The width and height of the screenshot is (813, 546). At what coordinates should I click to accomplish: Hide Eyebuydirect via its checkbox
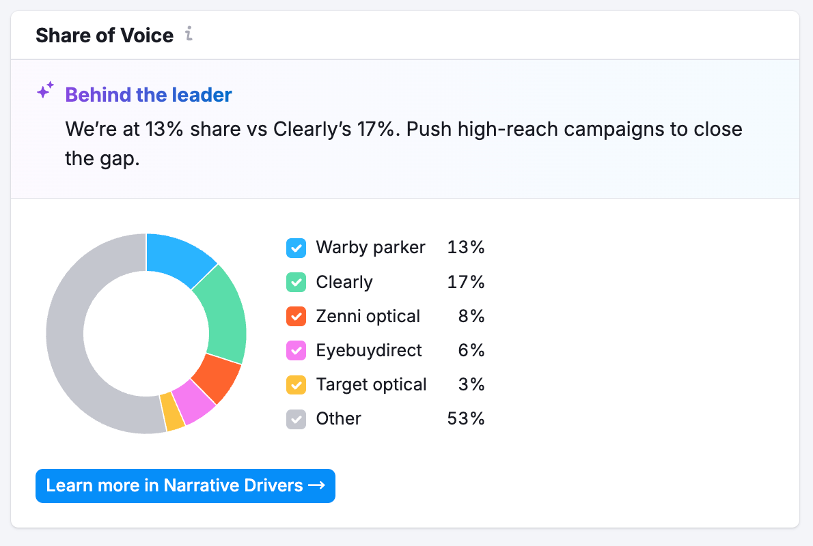(x=296, y=350)
